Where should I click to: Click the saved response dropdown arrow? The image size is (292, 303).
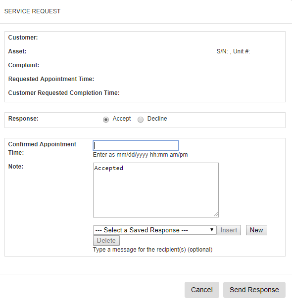click(212, 230)
